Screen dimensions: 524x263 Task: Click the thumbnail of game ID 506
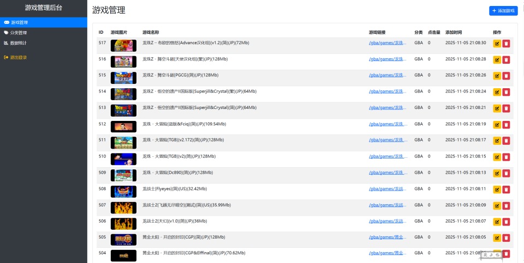[x=123, y=224]
